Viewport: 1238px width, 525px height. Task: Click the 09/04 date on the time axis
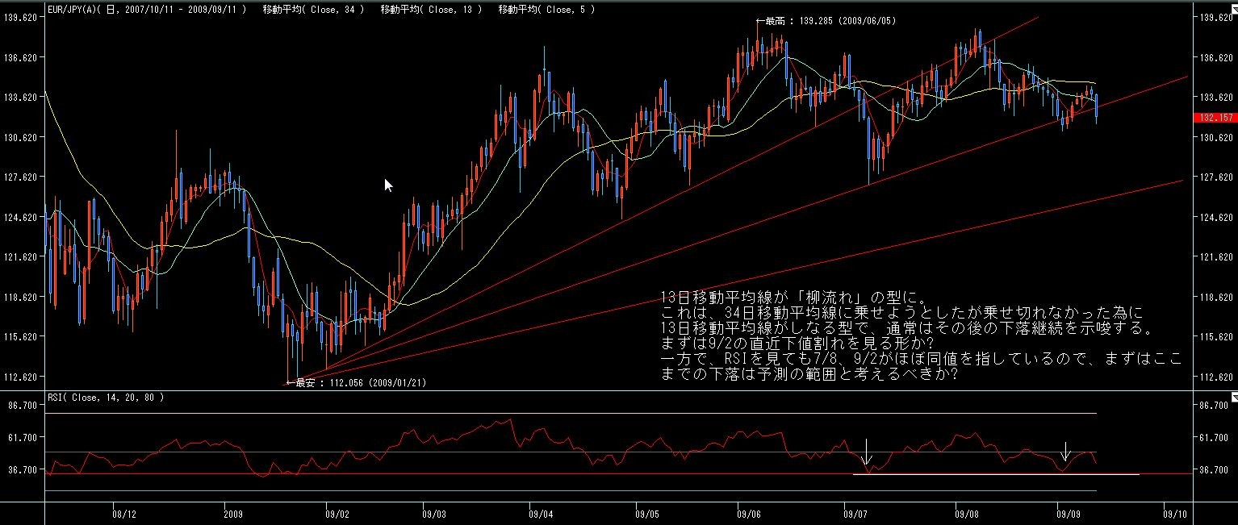tap(541, 513)
